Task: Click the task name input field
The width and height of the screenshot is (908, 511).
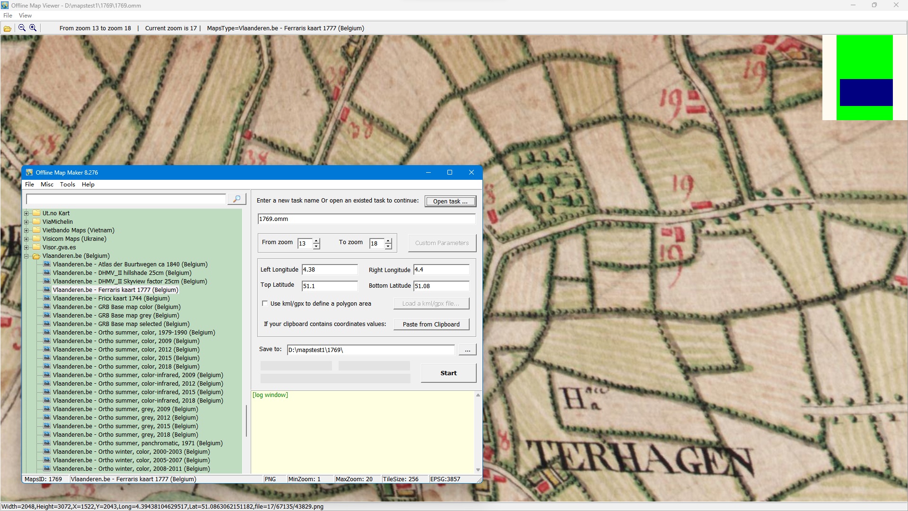Action: click(367, 219)
